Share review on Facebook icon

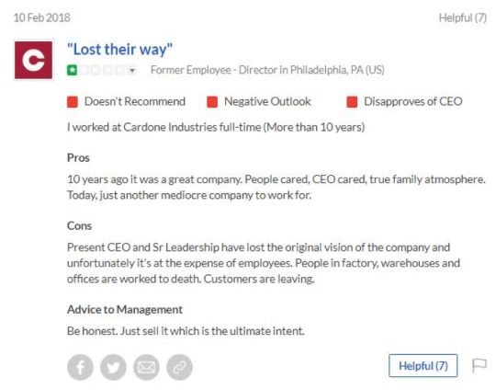pyautogui.click(x=80, y=367)
